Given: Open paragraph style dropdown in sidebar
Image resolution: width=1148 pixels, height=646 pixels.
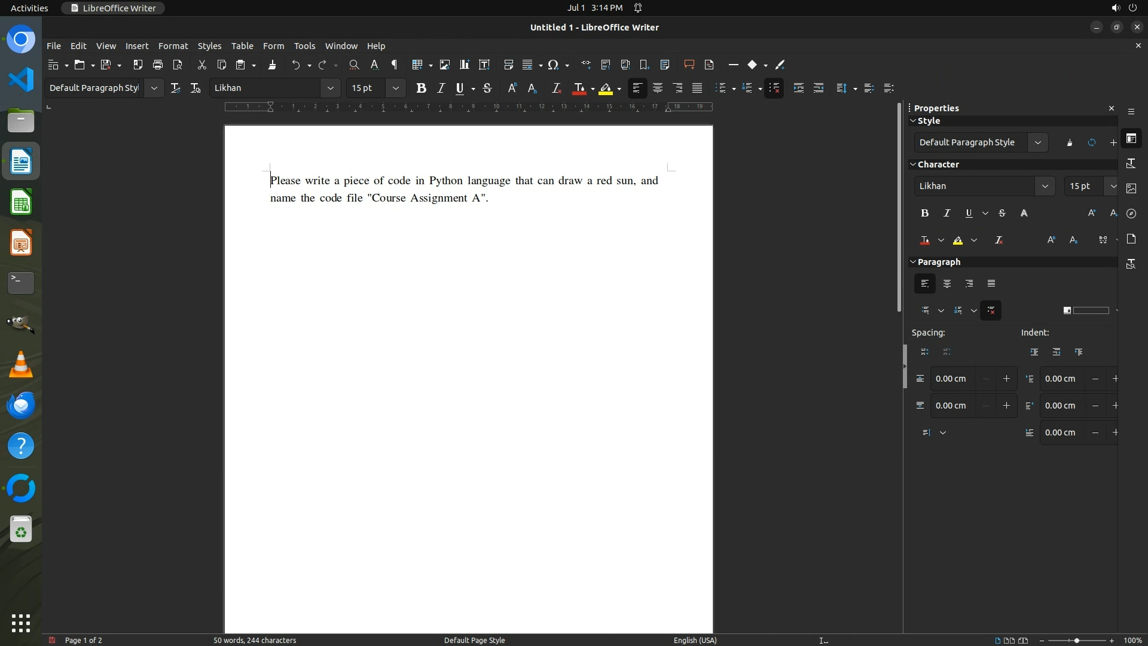Looking at the screenshot, I should click(x=1038, y=142).
